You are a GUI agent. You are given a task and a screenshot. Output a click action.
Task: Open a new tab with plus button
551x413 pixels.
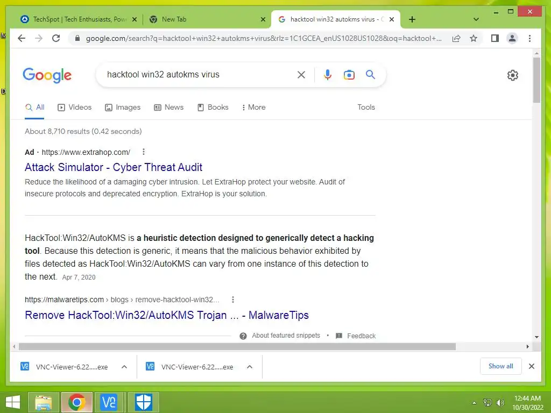tap(412, 19)
